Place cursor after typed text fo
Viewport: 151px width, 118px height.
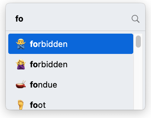pos(23,19)
